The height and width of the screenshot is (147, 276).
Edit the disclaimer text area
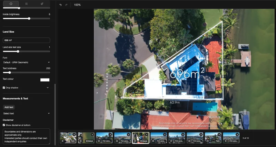(27, 137)
